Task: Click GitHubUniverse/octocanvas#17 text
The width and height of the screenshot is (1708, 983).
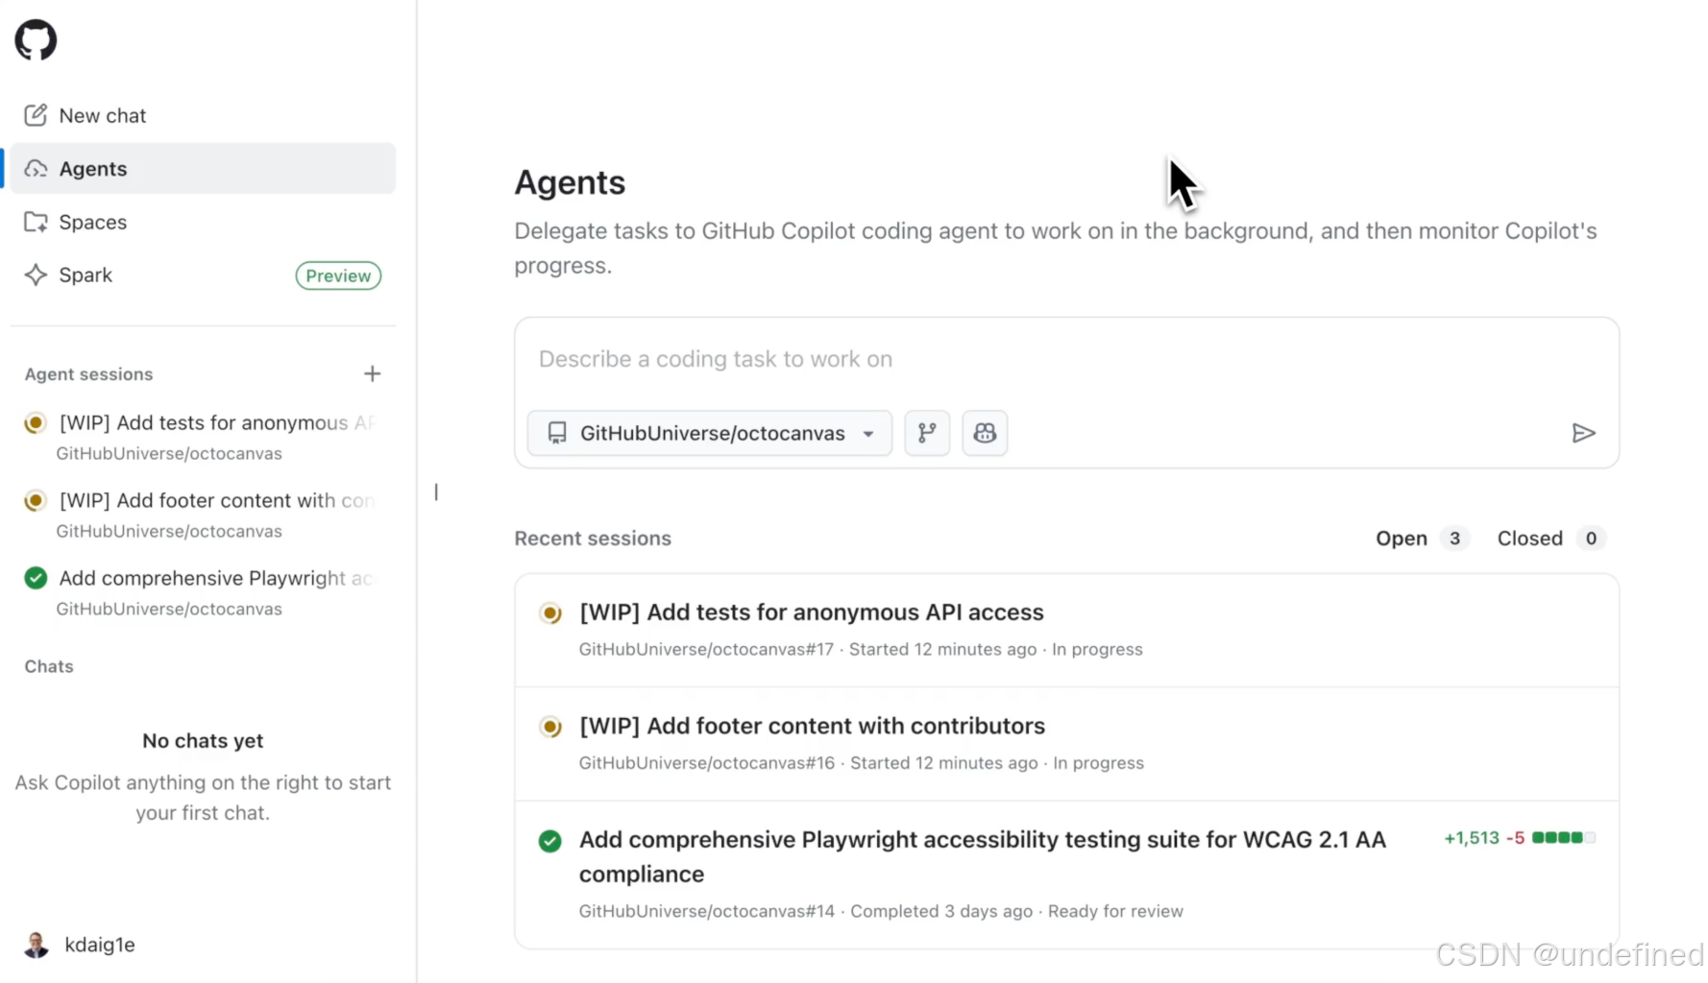Action: click(706, 649)
